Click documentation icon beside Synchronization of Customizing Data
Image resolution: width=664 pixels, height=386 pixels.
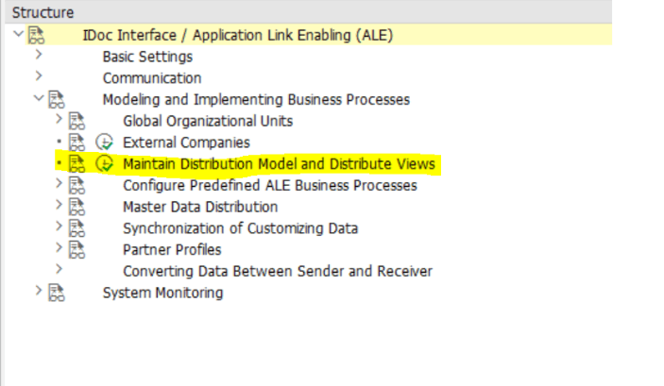click(77, 228)
